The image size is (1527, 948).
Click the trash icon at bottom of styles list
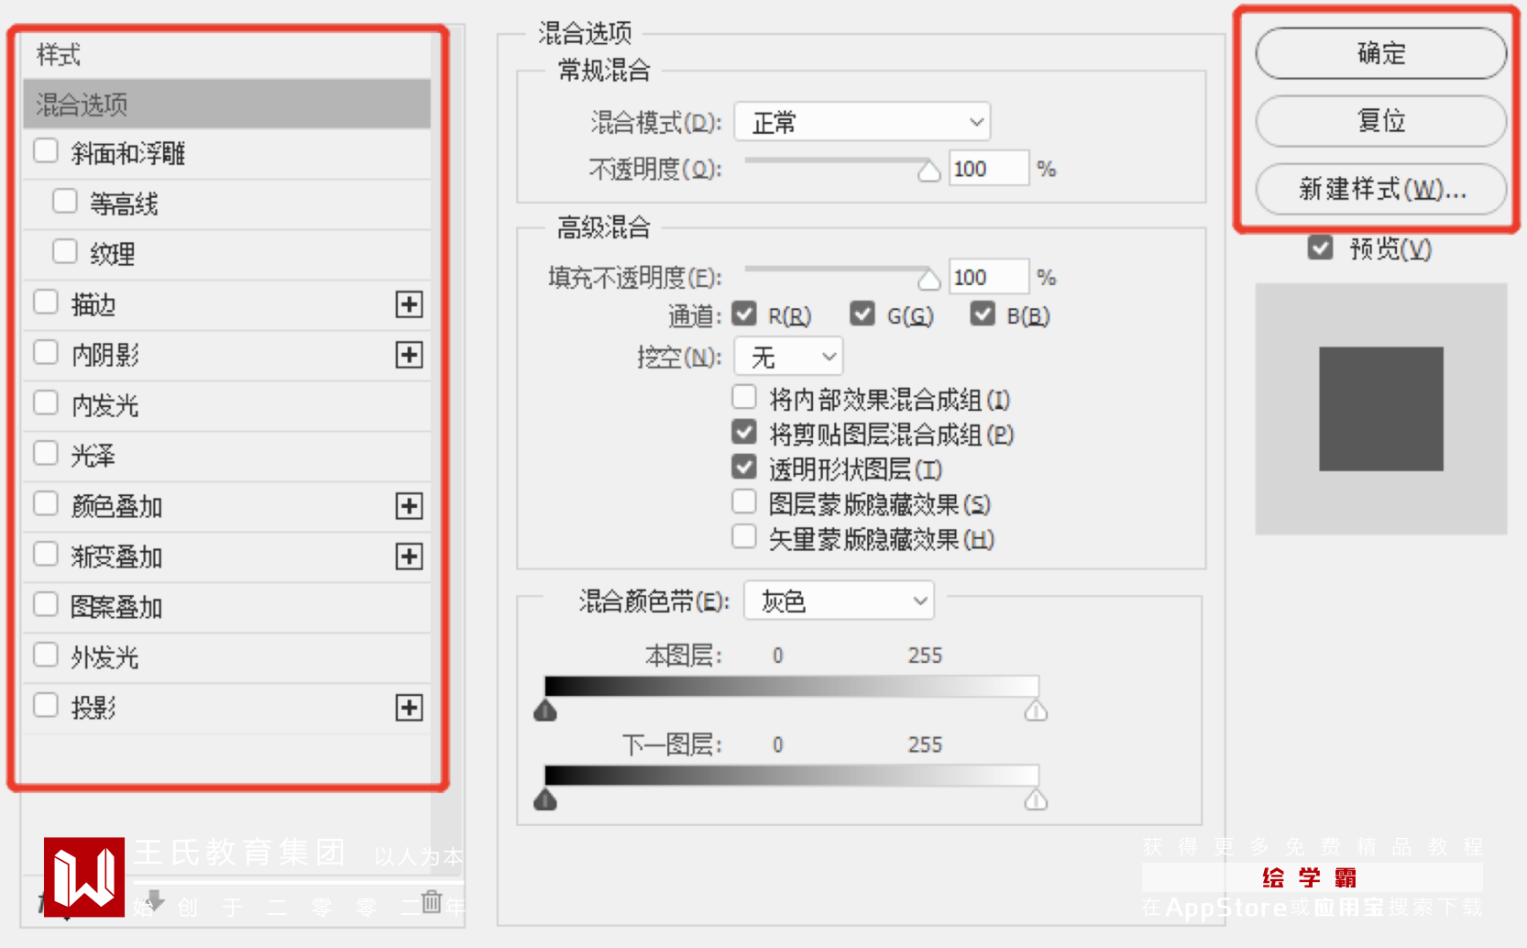point(432,900)
